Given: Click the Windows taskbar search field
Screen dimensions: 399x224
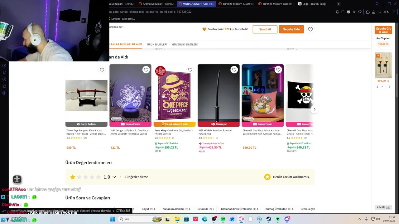Looking at the screenshot, I should (140, 219).
